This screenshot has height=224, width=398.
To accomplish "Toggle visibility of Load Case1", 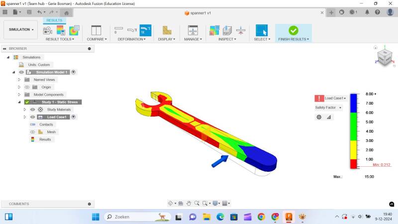I will click(x=32, y=117).
